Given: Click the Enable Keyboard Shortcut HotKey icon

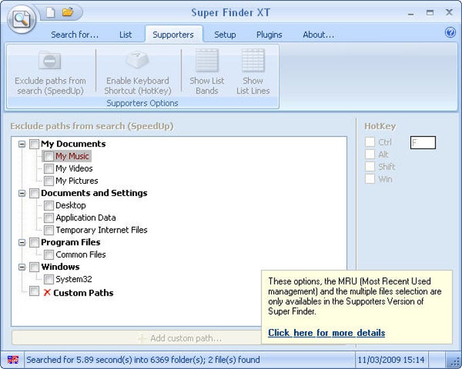Looking at the screenshot, I should 137,60.
